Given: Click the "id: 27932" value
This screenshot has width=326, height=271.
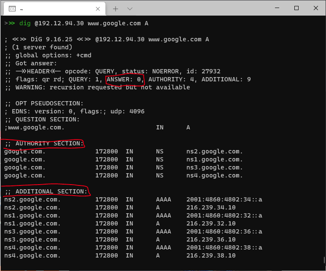Looking at the screenshot, I should tap(203, 71).
